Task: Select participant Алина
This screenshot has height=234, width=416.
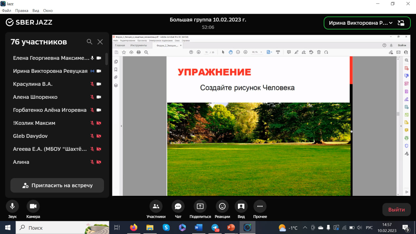Action: pyautogui.click(x=21, y=162)
